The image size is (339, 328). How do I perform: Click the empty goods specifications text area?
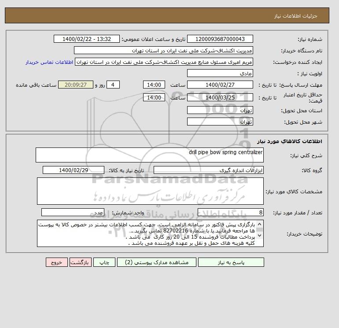[150, 191]
